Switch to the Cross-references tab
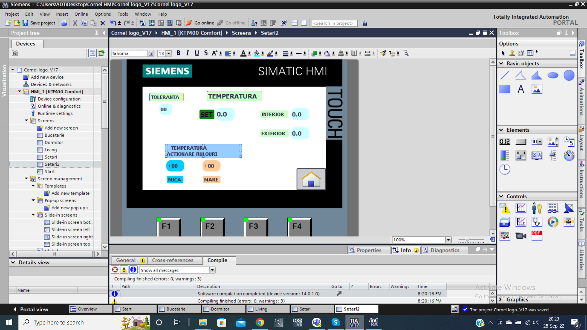The width and height of the screenshot is (587, 330). (x=173, y=260)
